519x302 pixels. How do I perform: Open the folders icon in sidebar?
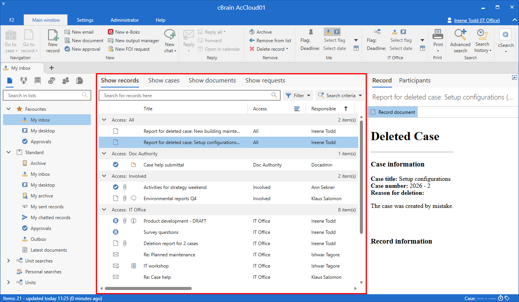[x=80, y=81]
